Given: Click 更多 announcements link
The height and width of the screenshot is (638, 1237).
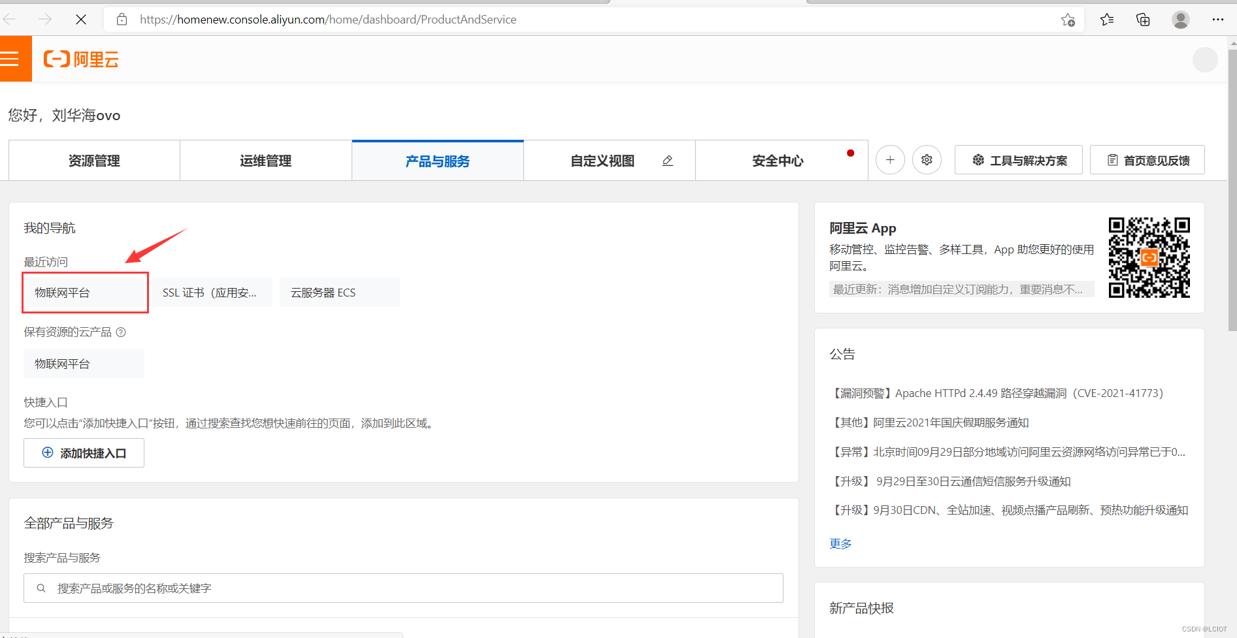Looking at the screenshot, I should [840, 543].
